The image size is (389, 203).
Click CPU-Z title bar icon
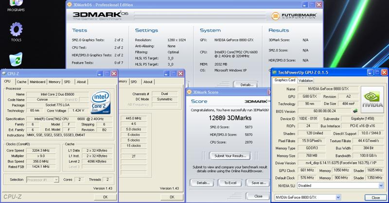(x=4, y=74)
